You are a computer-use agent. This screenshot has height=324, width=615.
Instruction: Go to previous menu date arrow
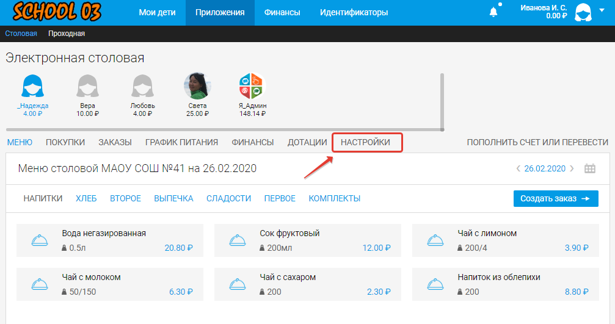click(518, 169)
